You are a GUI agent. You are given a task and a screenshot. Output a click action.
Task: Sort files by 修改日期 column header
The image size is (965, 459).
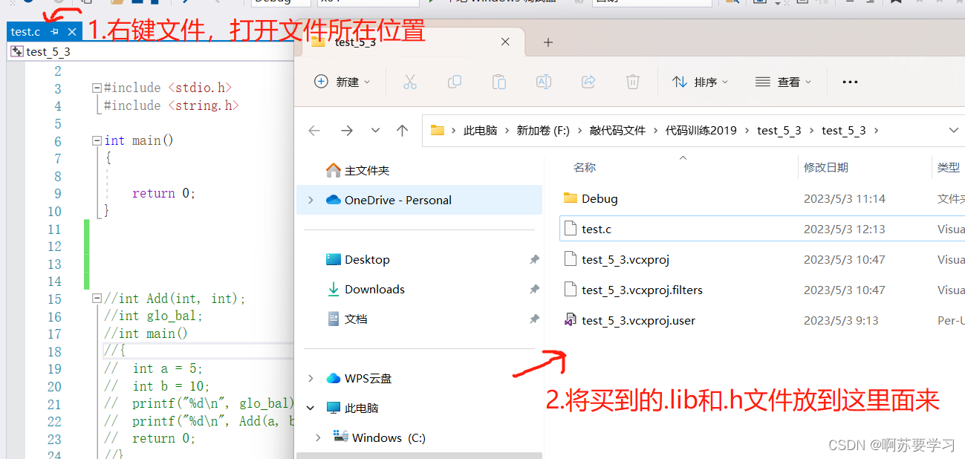[826, 168]
